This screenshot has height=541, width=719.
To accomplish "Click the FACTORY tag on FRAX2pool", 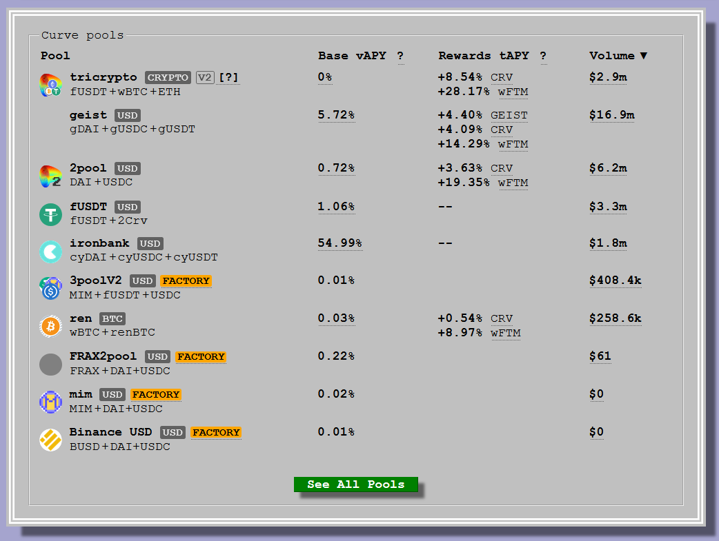I will click(x=201, y=356).
